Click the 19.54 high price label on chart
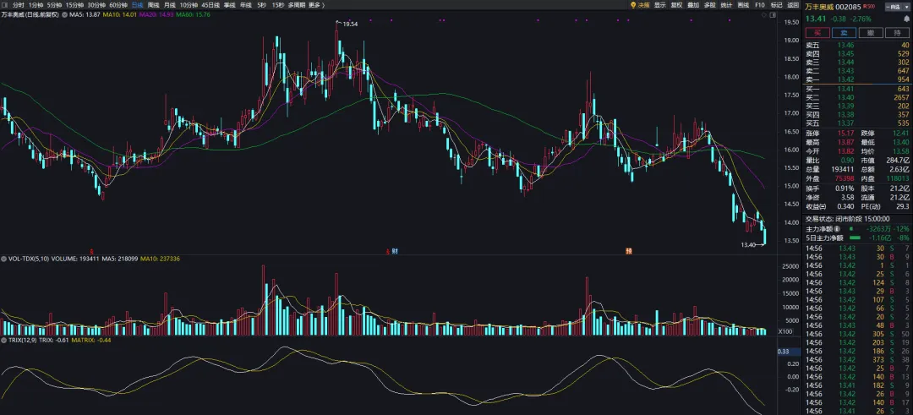 [x=350, y=25]
